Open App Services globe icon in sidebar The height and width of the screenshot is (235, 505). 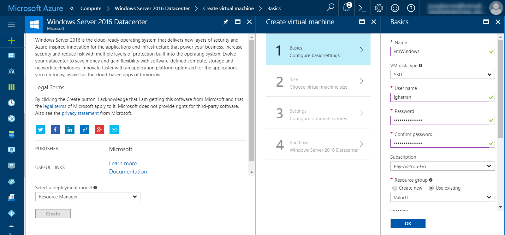coord(11,119)
